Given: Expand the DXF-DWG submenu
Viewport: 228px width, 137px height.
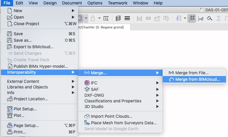Looking at the screenshot, I should coord(158,95).
